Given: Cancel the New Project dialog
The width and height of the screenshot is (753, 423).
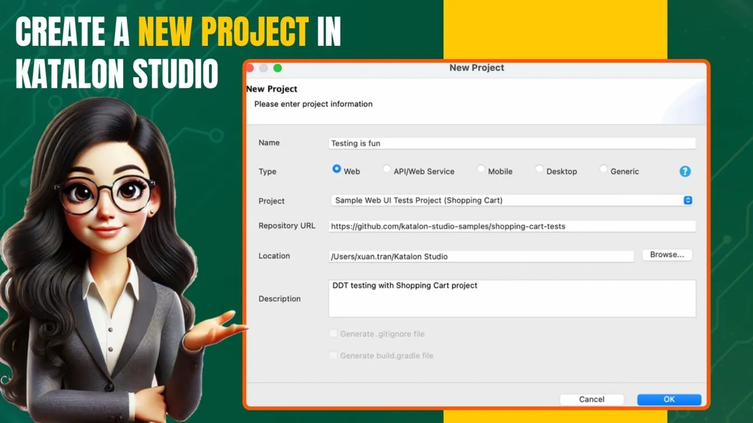Looking at the screenshot, I should [x=592, y=399].
